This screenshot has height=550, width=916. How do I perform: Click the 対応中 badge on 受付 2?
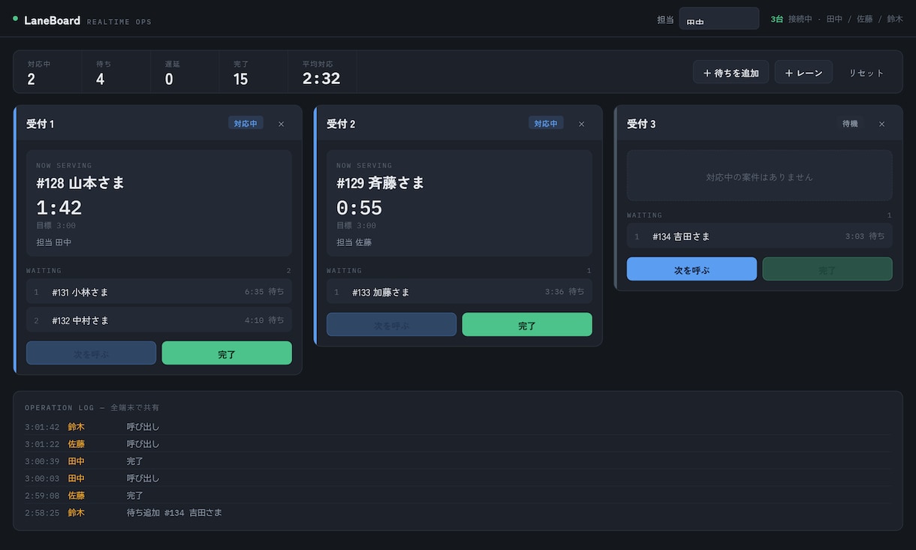pos(546,124)
